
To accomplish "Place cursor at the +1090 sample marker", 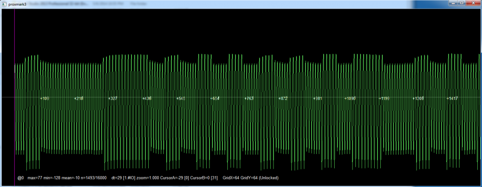I will pyautogui.click(x=350, y=99).
